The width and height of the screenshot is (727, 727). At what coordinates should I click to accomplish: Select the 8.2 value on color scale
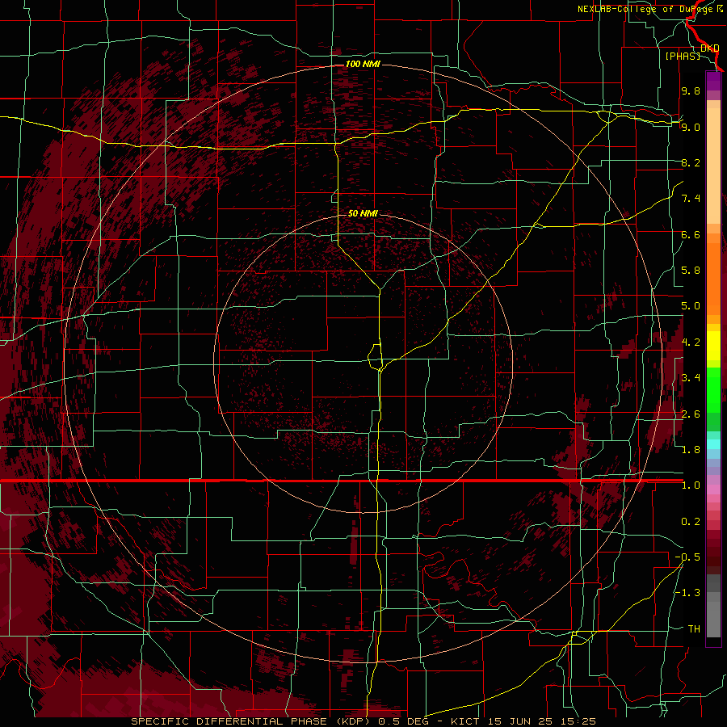(691, 162)
